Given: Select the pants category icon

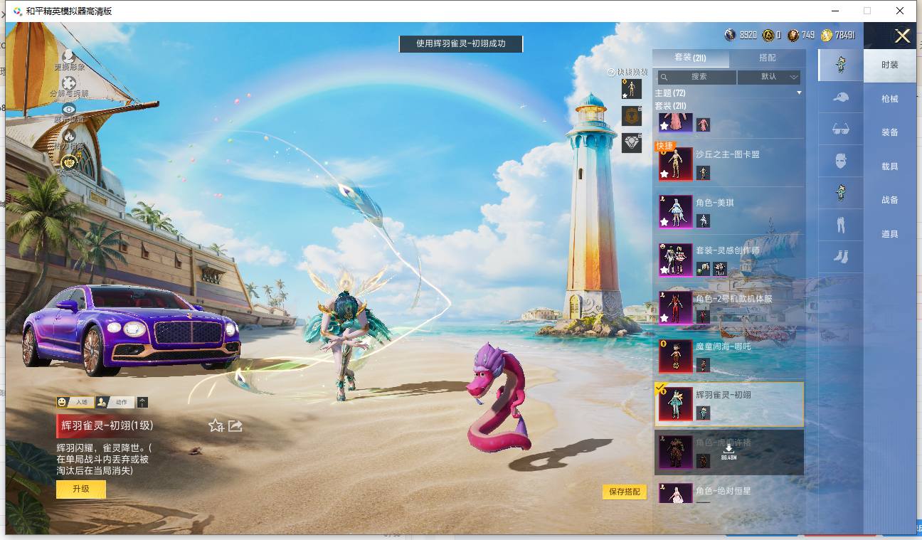Looking at the screenshot, I should pyautogui.click(x=840, y=225).
